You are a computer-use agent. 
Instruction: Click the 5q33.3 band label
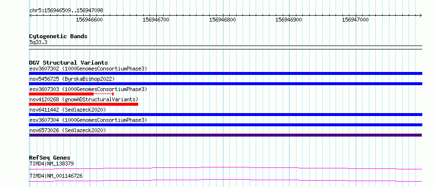point(38,42)
